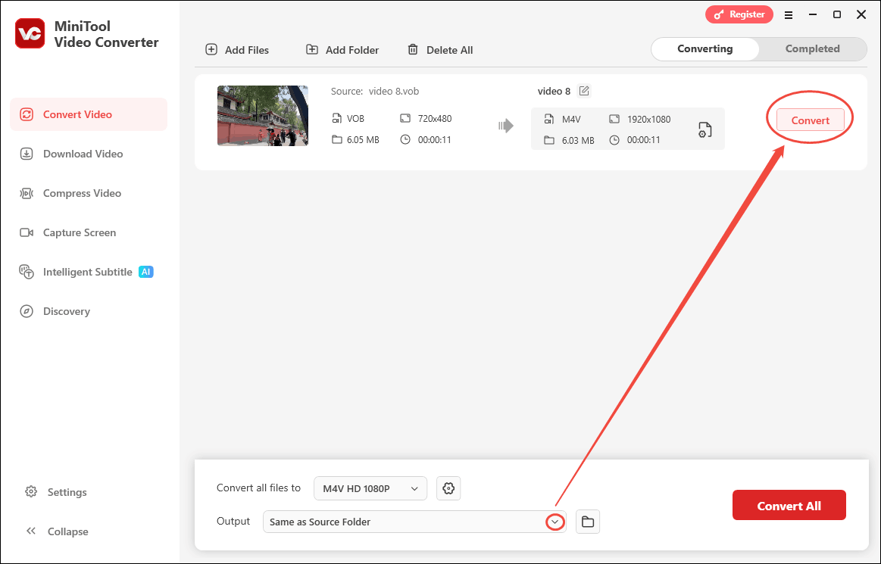
Task: Select Convert Video in the sidebar
Action: click(79, 114)
